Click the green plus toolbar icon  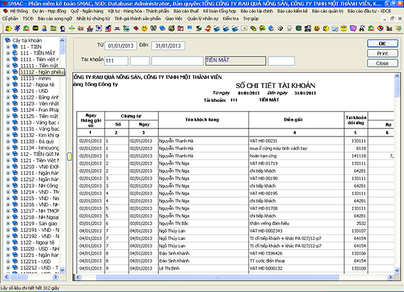coord(71,28)
